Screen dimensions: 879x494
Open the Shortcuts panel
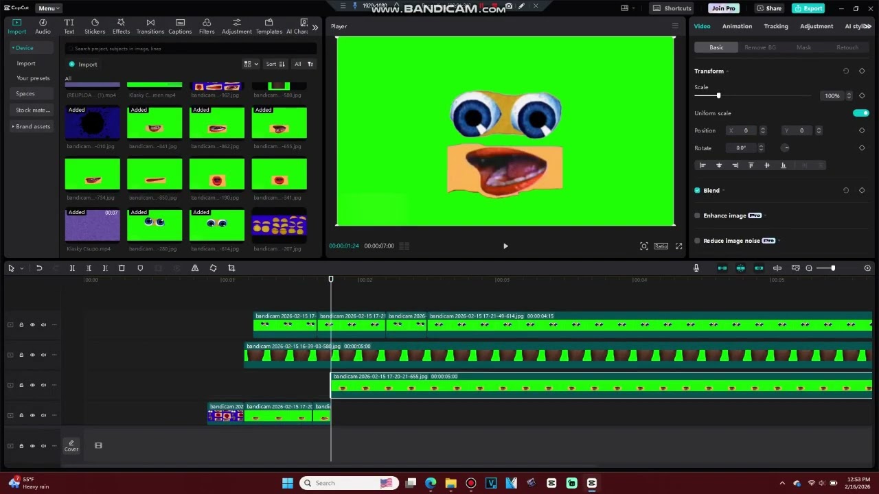672,8
